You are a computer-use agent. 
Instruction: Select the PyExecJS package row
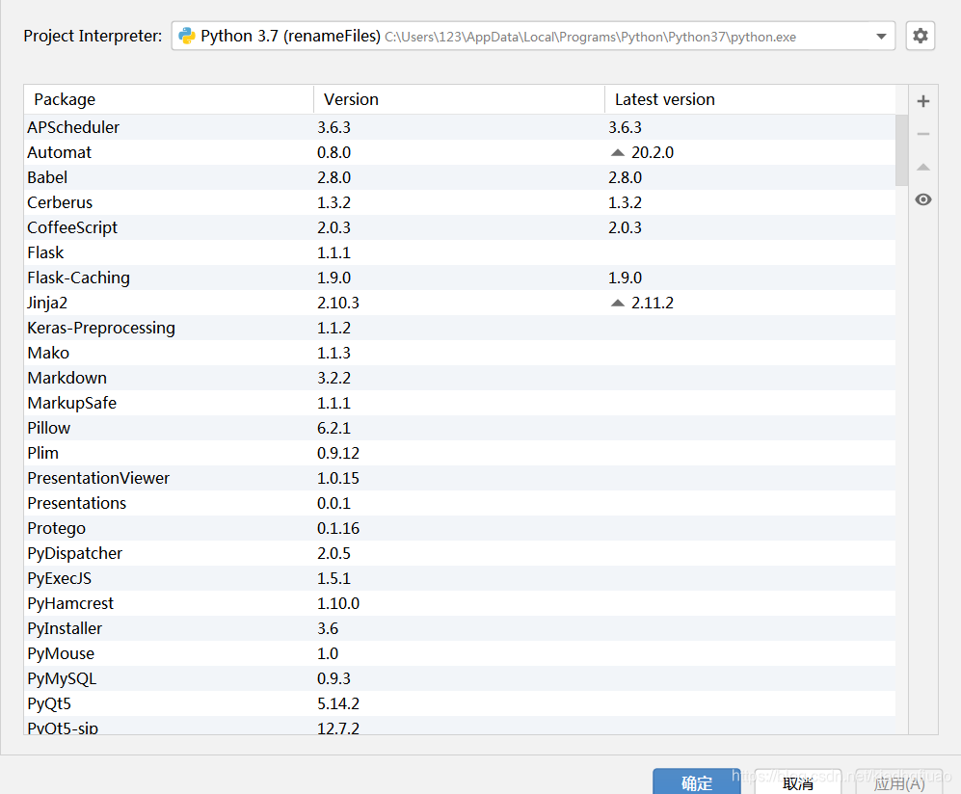point(460,579)
